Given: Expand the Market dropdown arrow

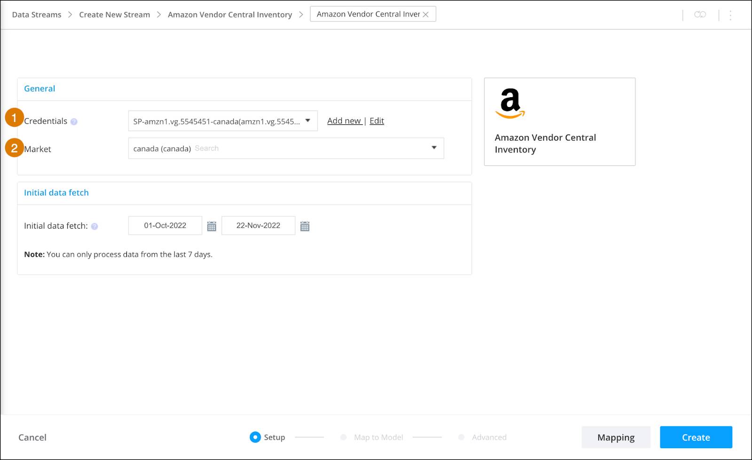Looking at the screenshot, I should (434, 148).
